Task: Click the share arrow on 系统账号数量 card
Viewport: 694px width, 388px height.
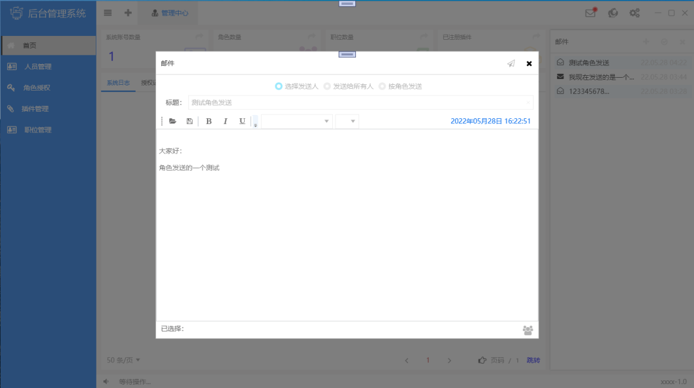Action: 200,36
